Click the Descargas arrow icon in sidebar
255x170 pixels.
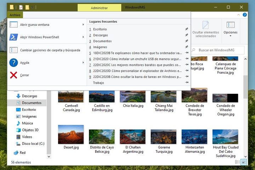(x=18, y=96)
